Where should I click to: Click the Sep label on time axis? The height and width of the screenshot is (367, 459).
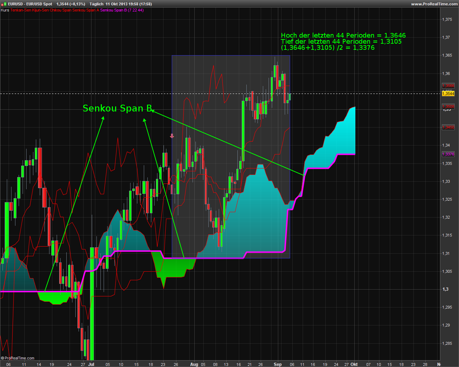coord(278,364)
